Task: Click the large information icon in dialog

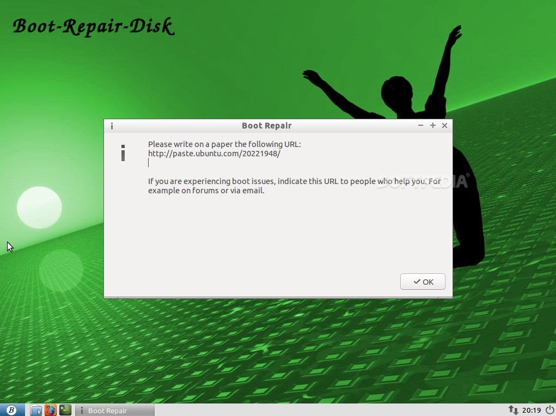Action: 123,153
